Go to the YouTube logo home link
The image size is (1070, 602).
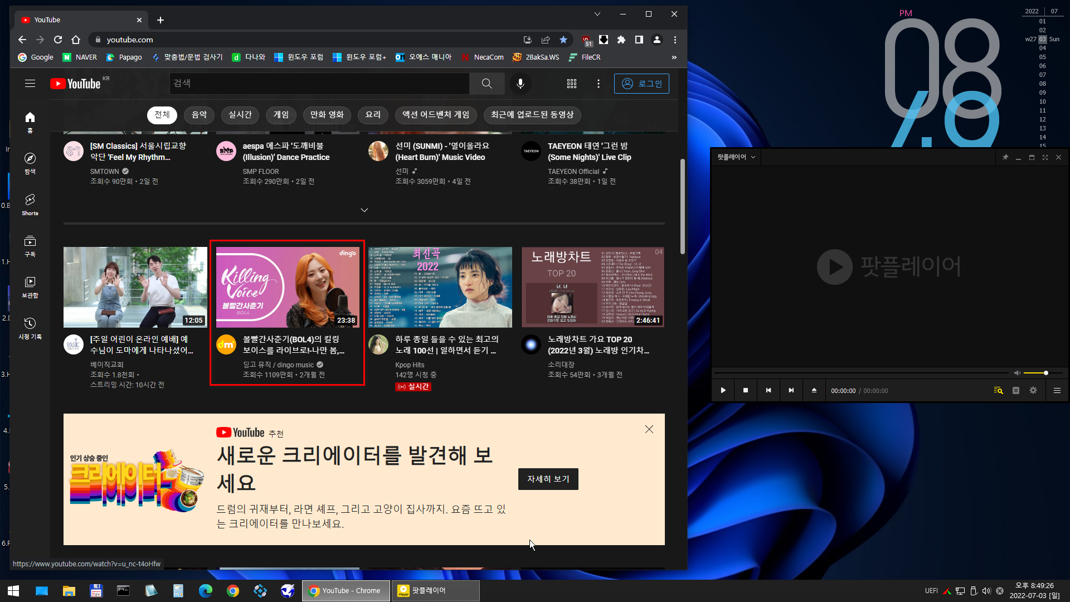tap(75, 84)
